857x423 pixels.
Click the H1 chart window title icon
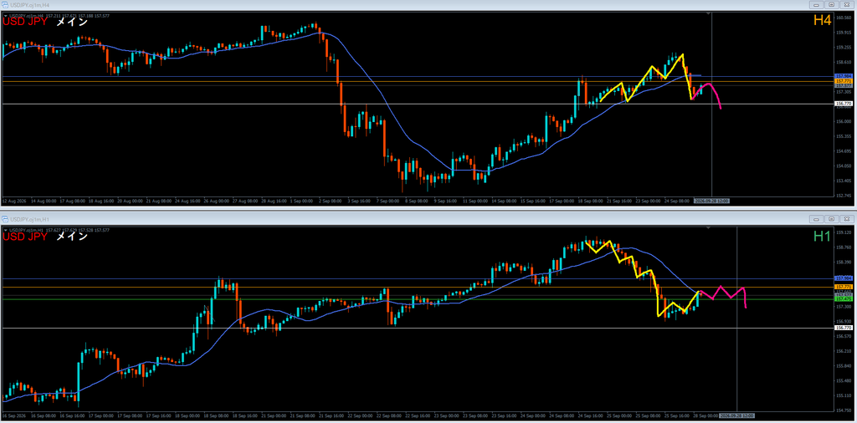tap(6, 219)
